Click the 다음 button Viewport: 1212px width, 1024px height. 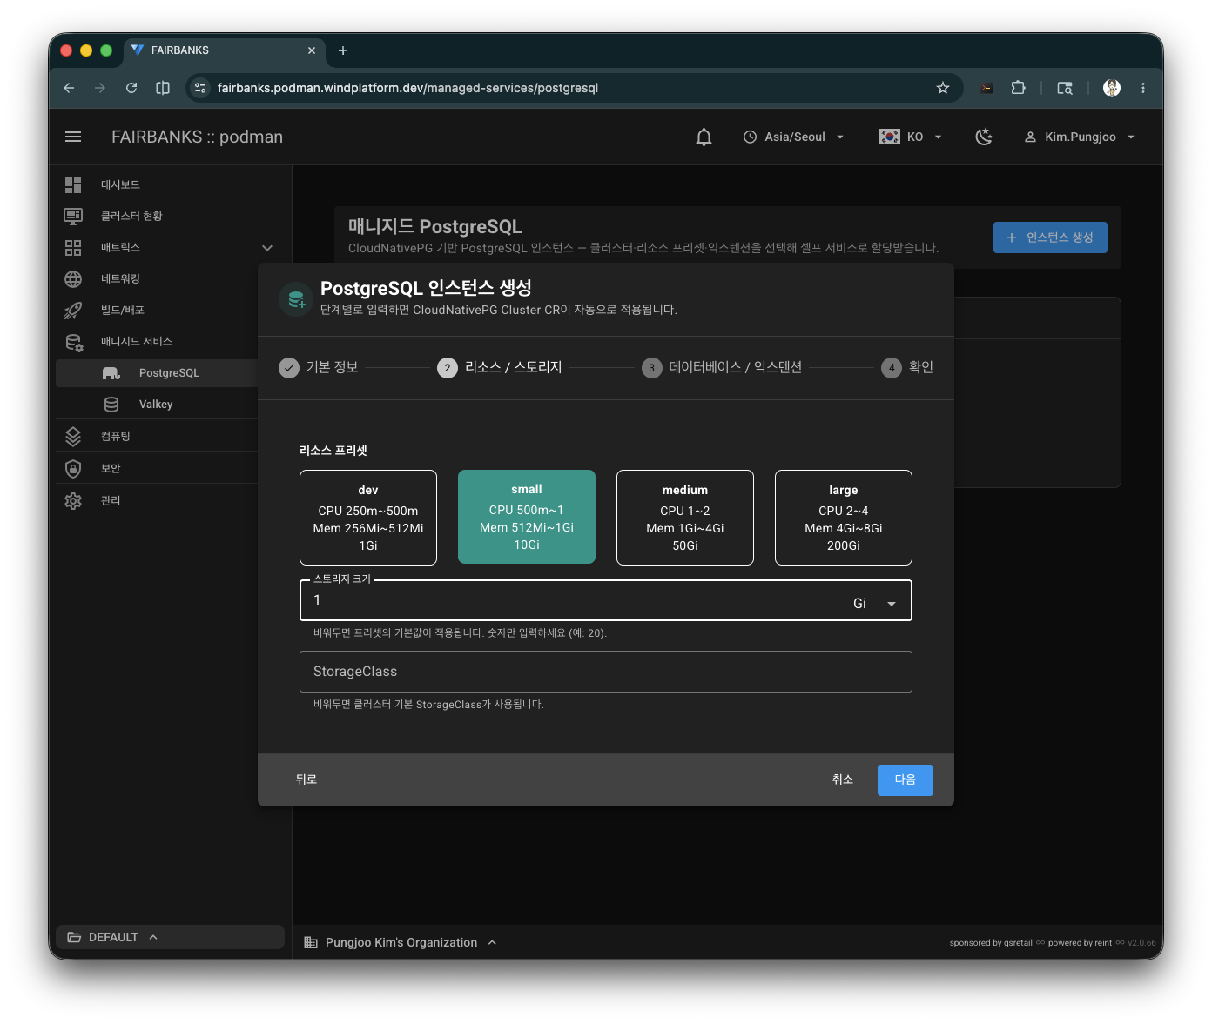pos(906,780)
